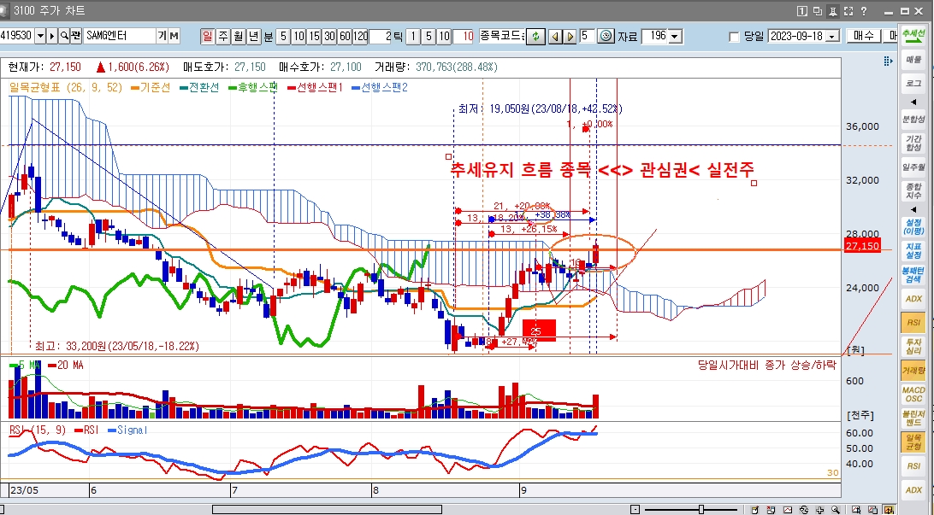Click the 봉패턴검색 sidebar button
This screenshot has height=515, width=934.
coord(913,275)
